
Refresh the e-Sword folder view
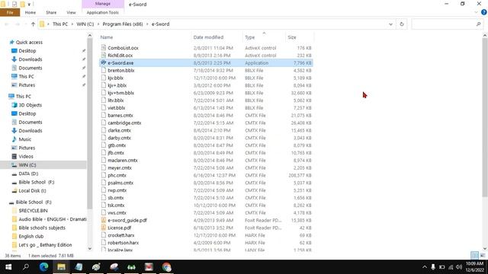pos(402,24)
